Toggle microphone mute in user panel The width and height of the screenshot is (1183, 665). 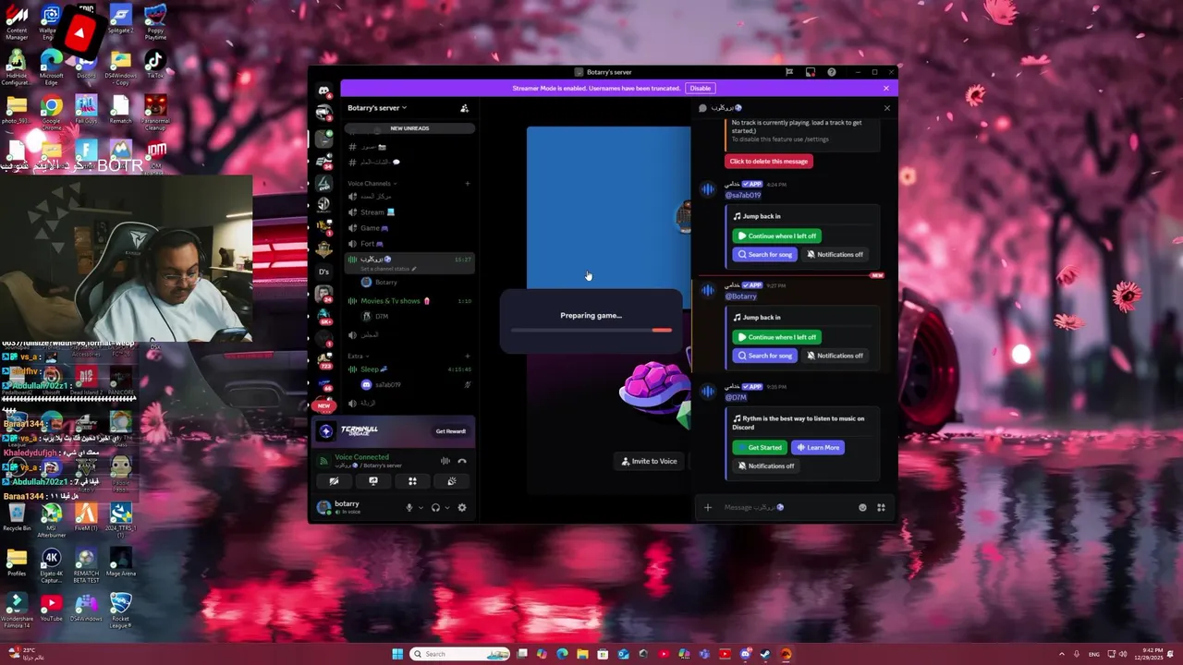coord(409,507)
